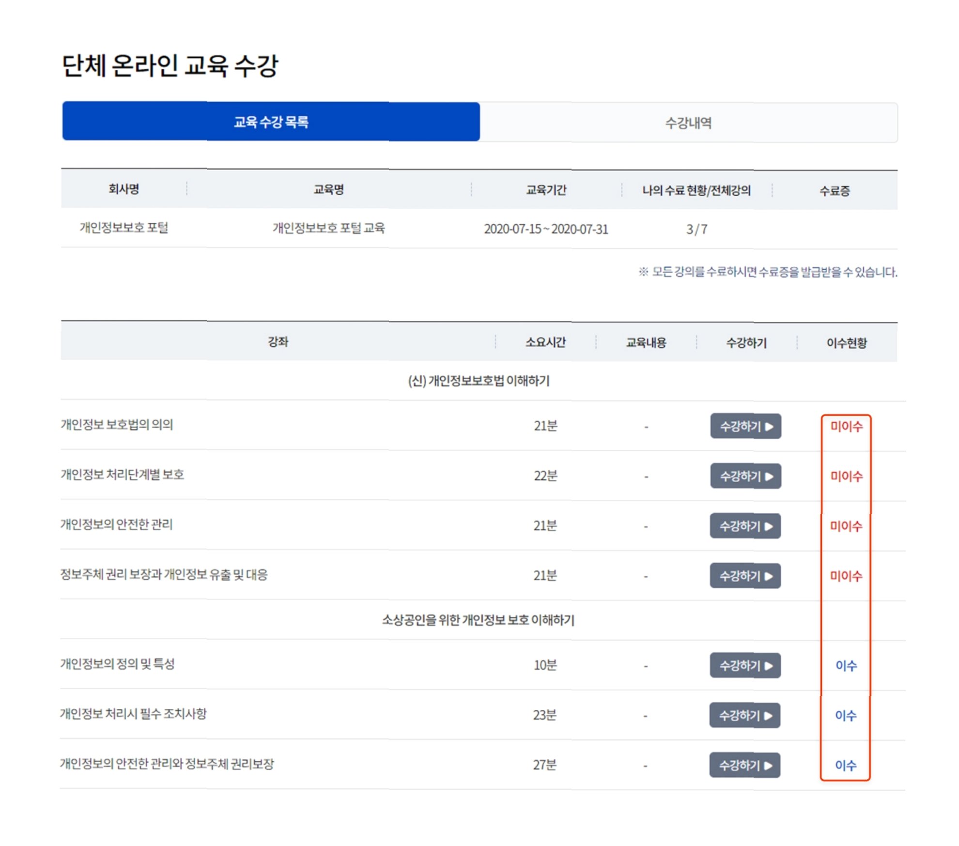Click 이수 status for 개인정보 처리시 필수 조치사항

(x=846, y=715)
